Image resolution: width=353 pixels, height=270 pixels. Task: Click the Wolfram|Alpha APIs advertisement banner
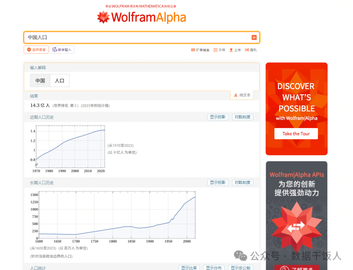click(x=297, y=216)
